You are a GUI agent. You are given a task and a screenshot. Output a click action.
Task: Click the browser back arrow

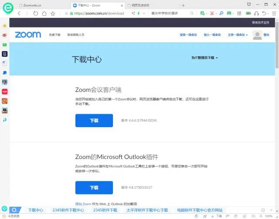click(19, 14)
